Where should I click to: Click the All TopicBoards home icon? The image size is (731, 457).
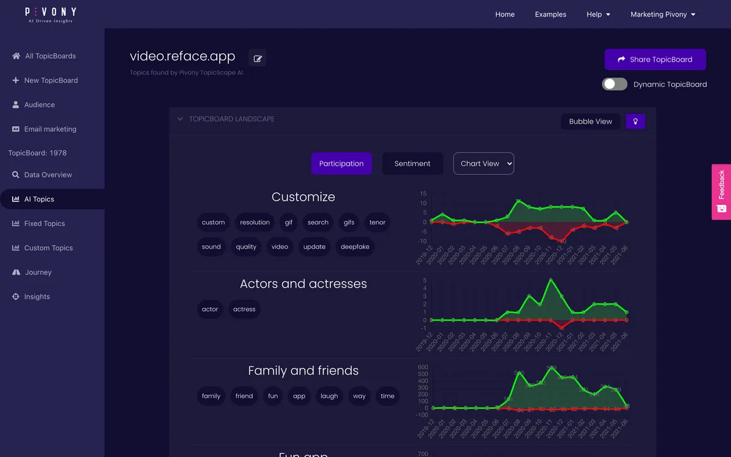coord(16,56)
